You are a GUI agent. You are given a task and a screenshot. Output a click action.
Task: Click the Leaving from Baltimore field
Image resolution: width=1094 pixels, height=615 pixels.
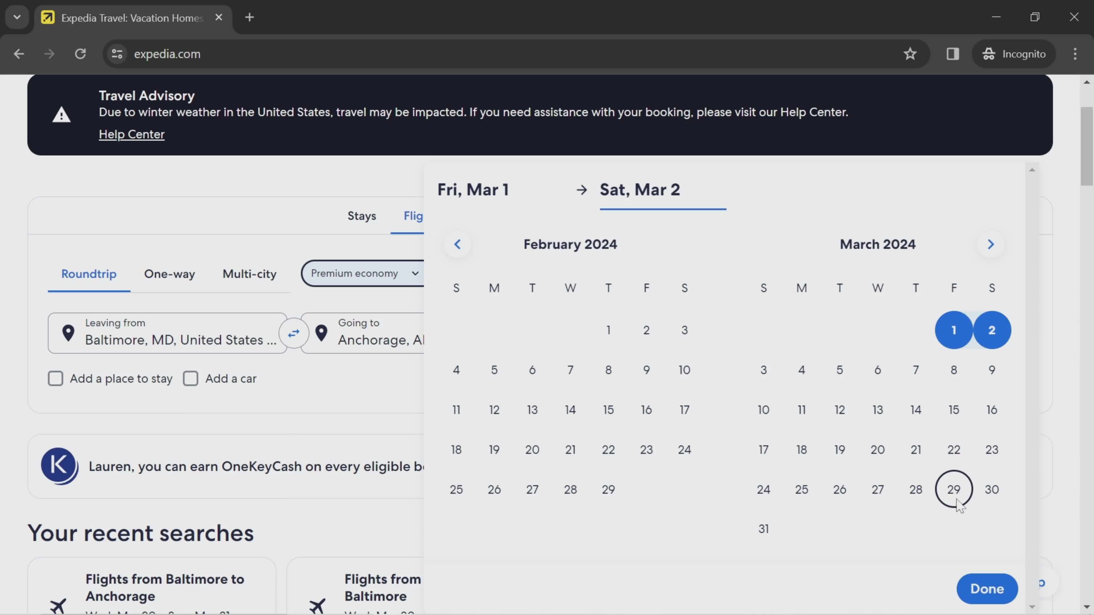(x=167, y=333)
